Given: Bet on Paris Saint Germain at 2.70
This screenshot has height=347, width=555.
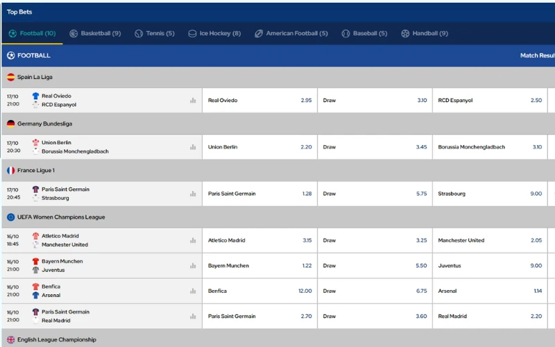Looking at the screenshot, I should 259,316.
